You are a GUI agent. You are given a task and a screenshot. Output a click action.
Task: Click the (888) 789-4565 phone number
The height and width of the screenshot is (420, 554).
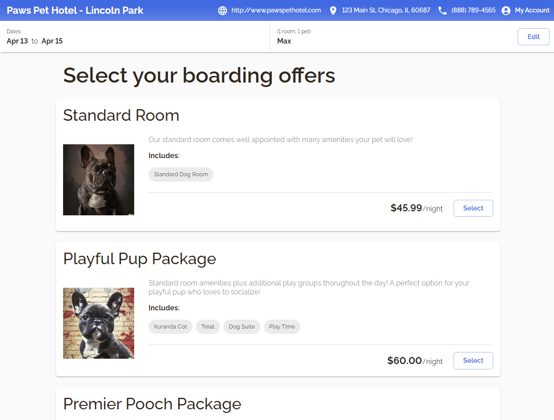(x=473, y=10)
